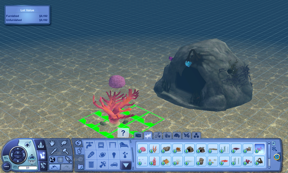Zoom in with the camera plus button
The height and width of the screenshot is (173, 288).
point(18,153)
